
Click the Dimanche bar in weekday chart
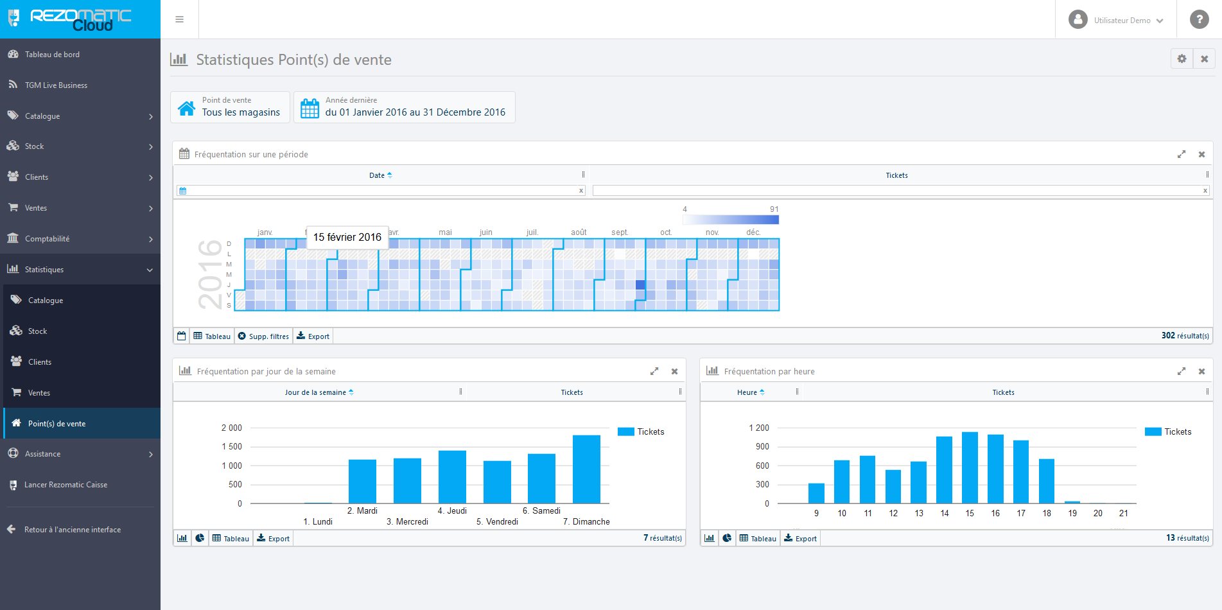coord(586,469)
